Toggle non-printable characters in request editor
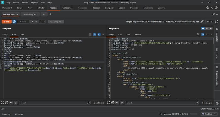Viewport: 220px width, 117px height. pyautogui.click(x=99, y=35)
